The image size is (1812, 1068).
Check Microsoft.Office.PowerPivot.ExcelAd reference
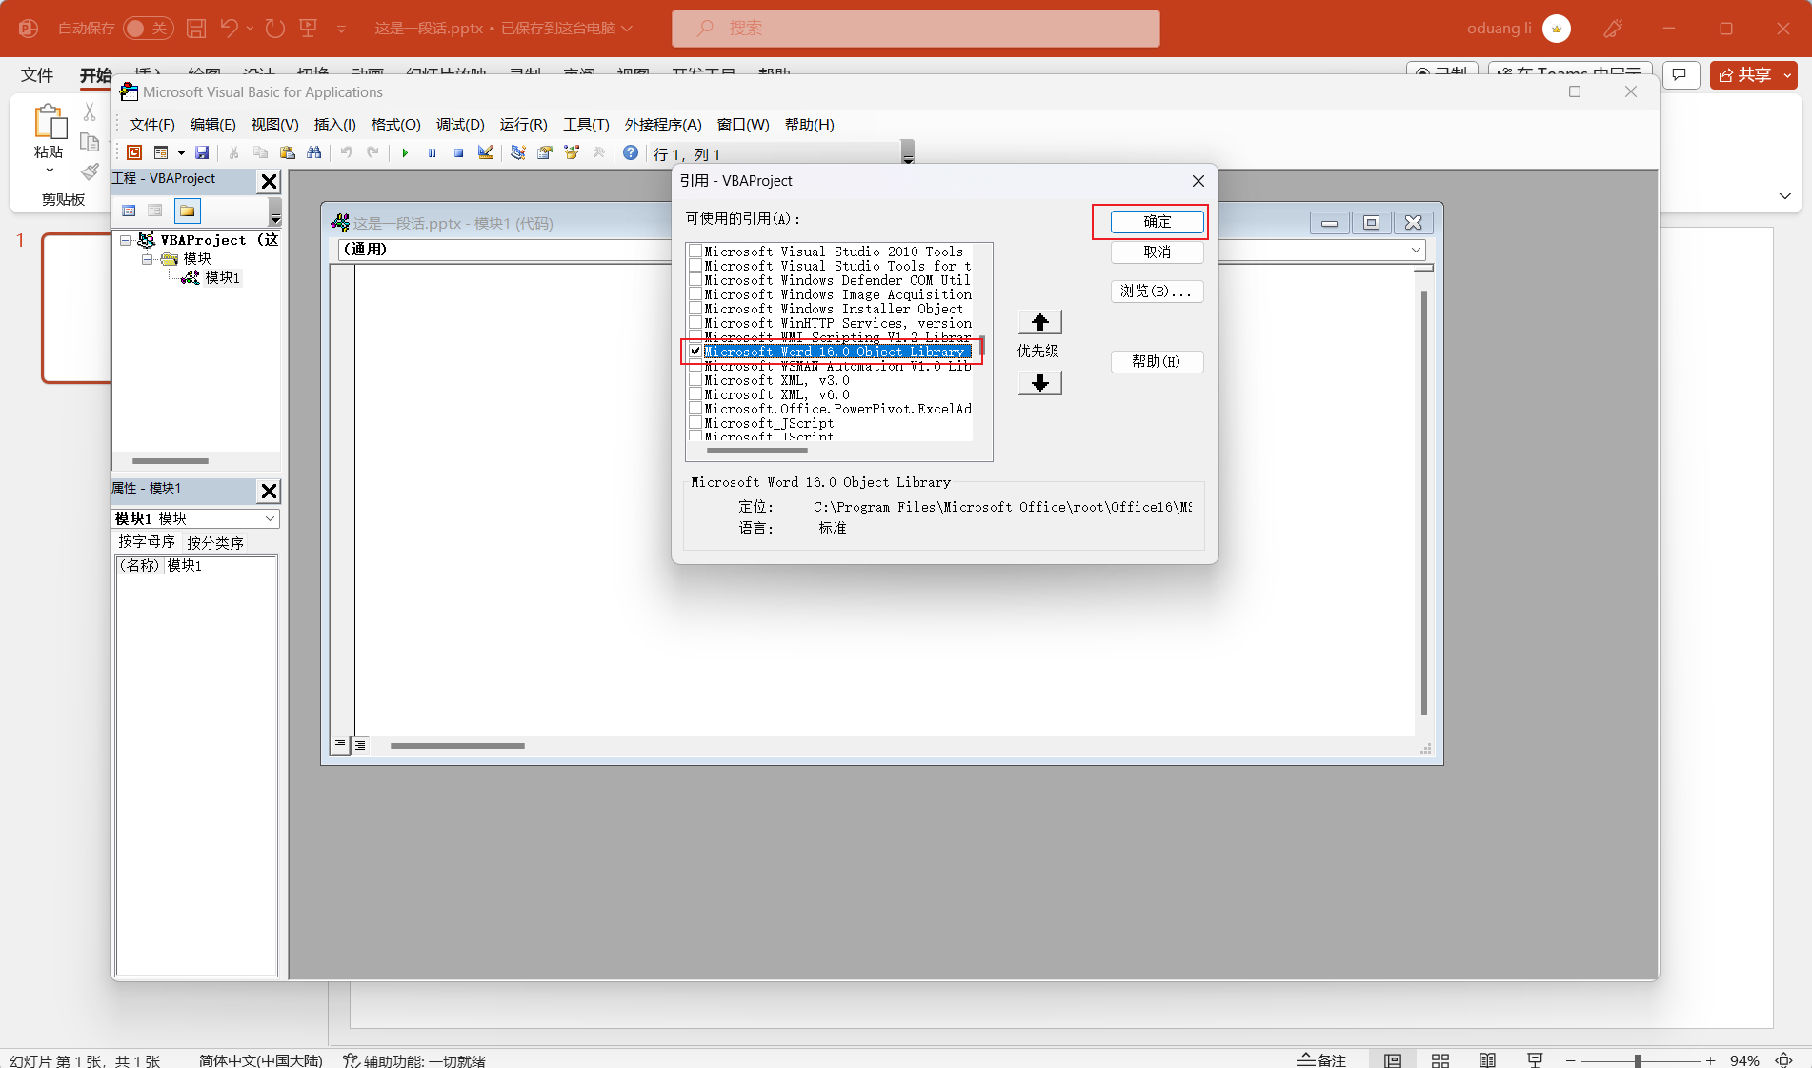(x=695, y=409)
